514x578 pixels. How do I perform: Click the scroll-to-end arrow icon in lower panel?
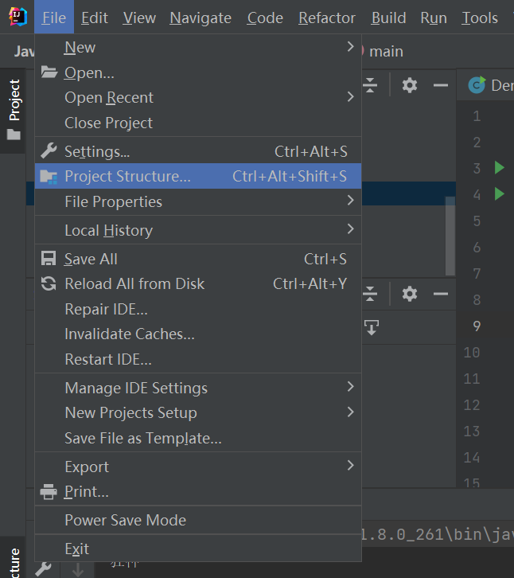click(x=371, y=327)
